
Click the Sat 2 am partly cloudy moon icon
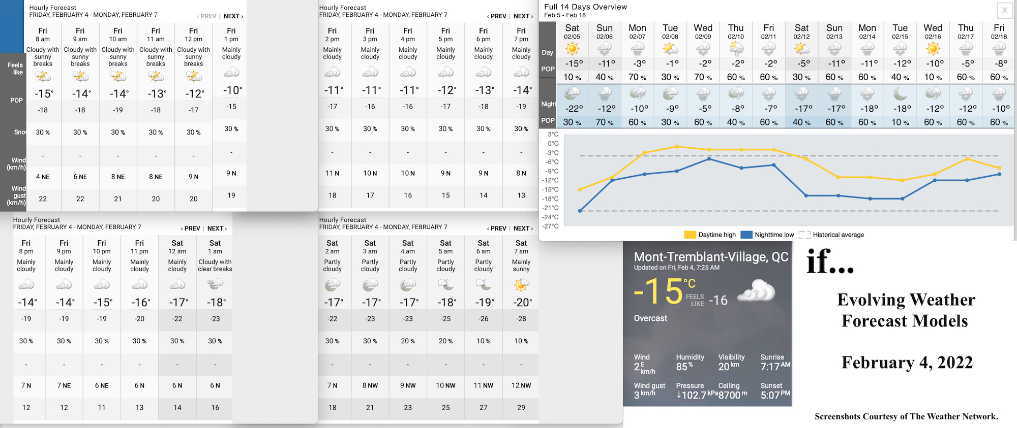(332, 285)
